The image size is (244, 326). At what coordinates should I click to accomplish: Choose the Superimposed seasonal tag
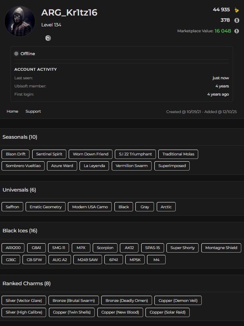[x=172, y=166]
